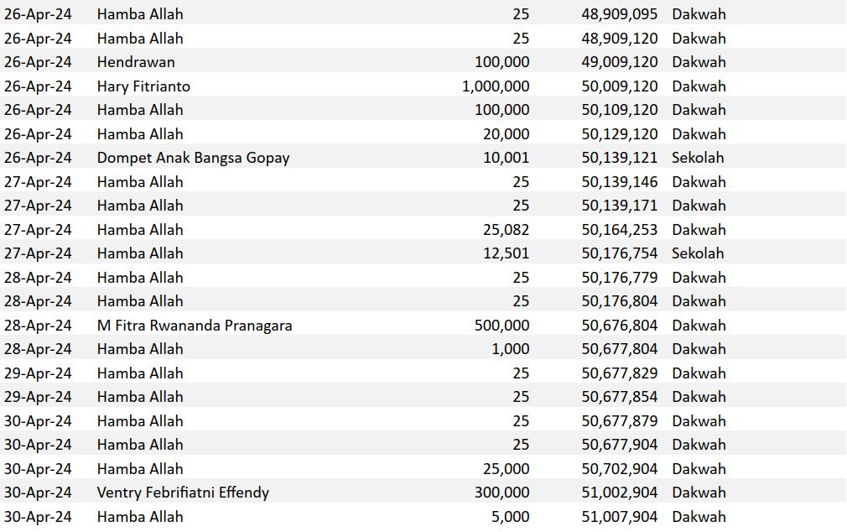This screenshot has width=847, height=532.
Task: Select the 5,000 amount cell
Action: [x=510, y=517]
